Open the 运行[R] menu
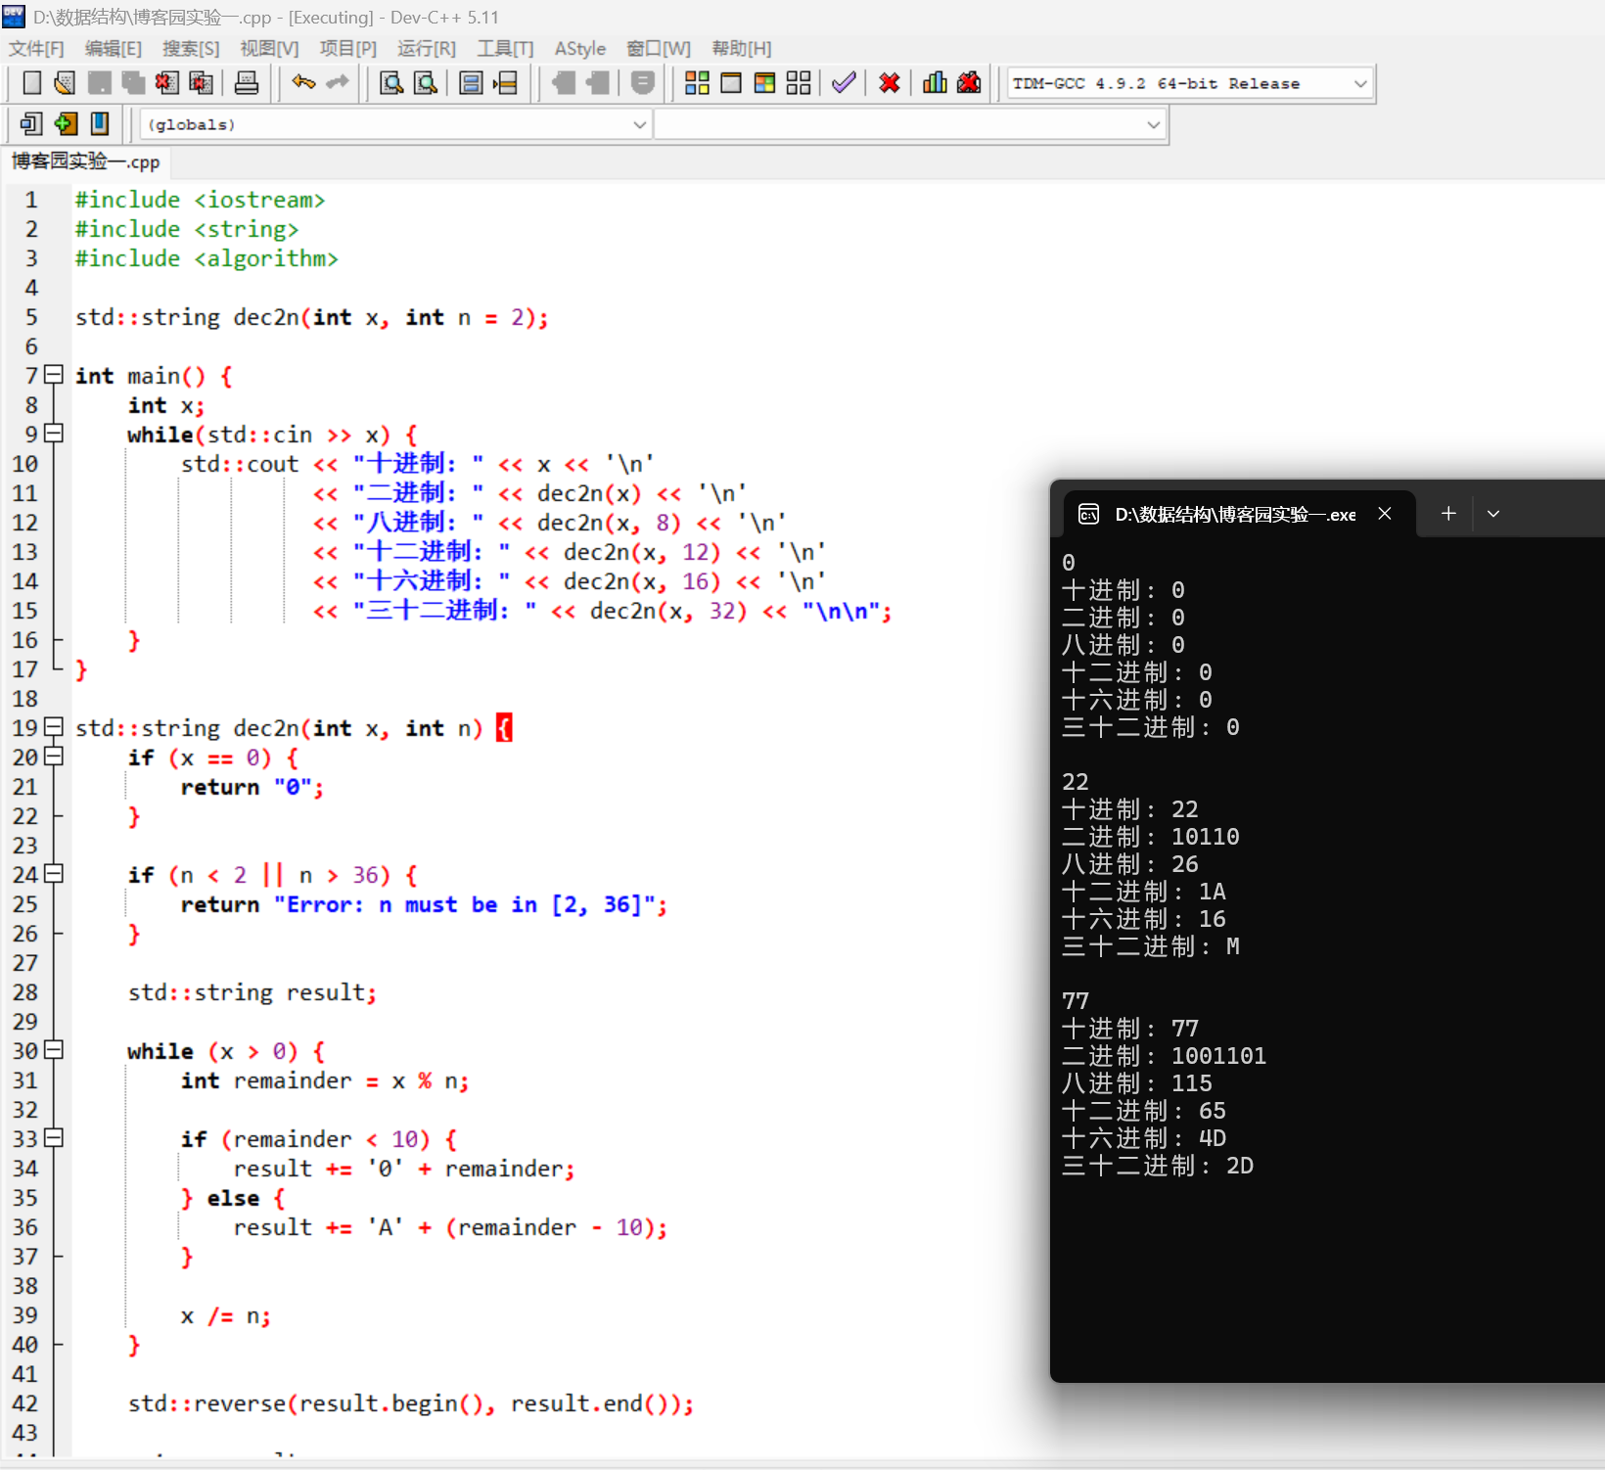Viewport: 1605px width, 1470px height. pos(427,49)
